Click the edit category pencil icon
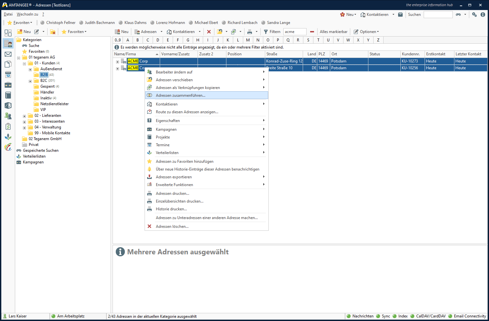 click(x=37, y=32)
